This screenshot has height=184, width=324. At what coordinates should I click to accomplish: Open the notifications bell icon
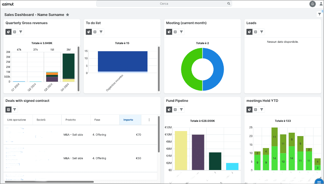click(x=312, y=4)
